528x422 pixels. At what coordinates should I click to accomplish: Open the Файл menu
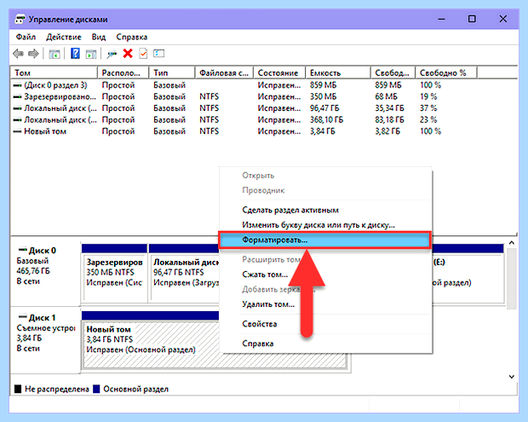coord(26,37)
